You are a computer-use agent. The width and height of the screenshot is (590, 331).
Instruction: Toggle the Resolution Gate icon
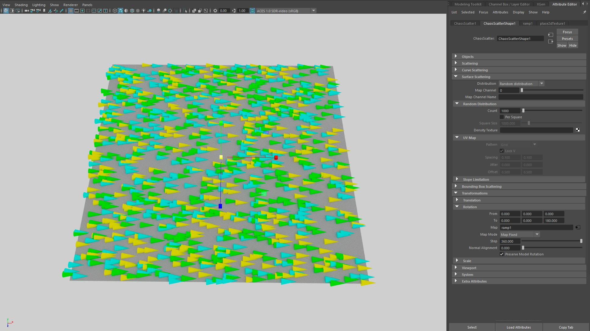pyautogui.click(x=82, y=11)
